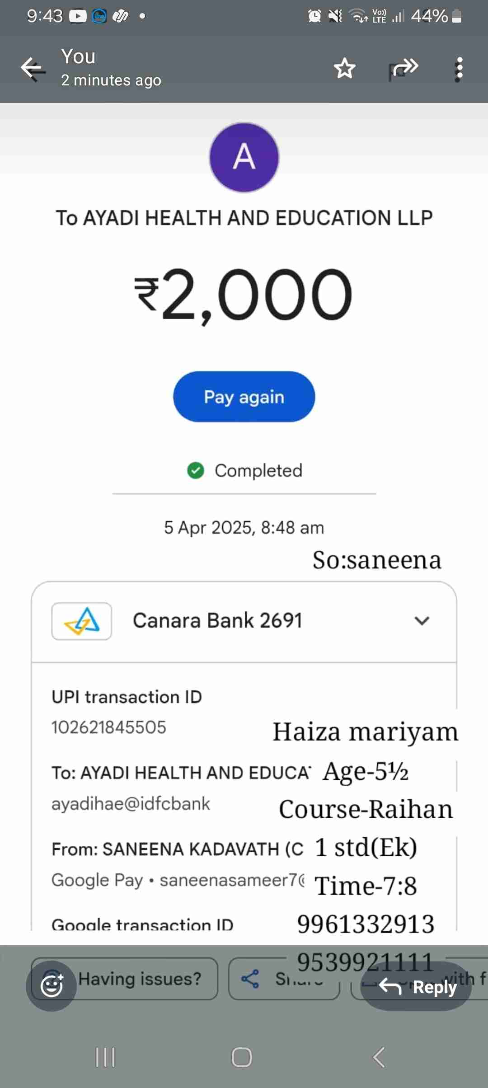
Task: Open recent apps from navigation bar
Action: [x=105, y=1057]
